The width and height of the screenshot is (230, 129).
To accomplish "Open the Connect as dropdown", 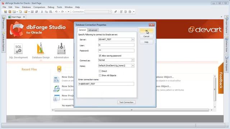I will pyautogui.click(x=133, y=60).
